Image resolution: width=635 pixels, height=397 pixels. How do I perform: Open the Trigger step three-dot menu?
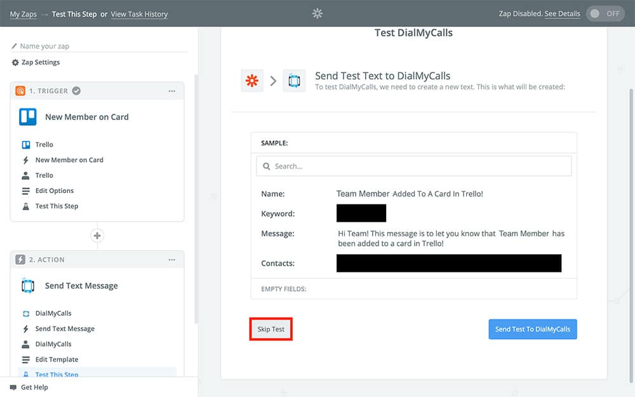171,91
